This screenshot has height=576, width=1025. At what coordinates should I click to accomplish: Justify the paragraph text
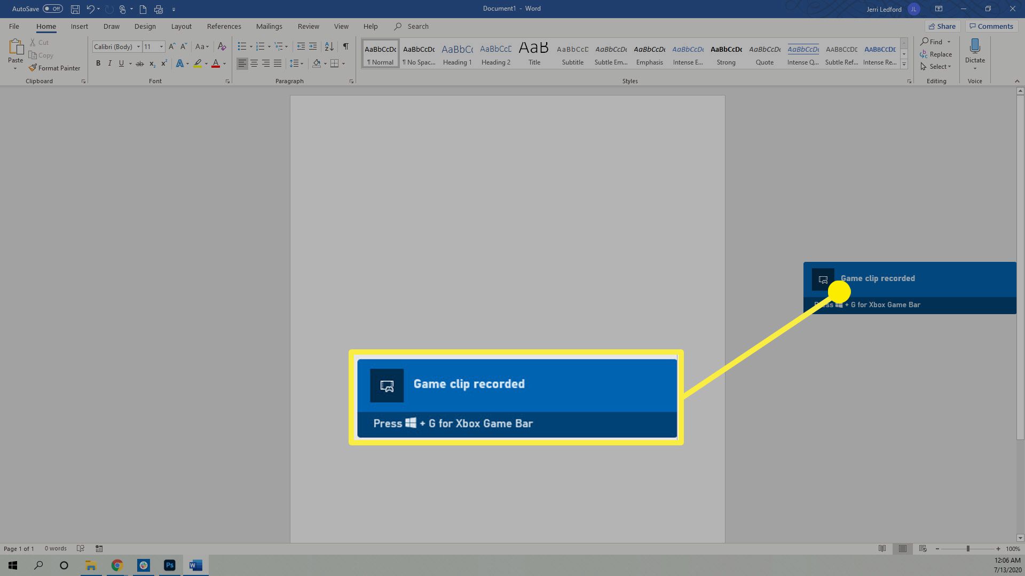click(278, 63)
